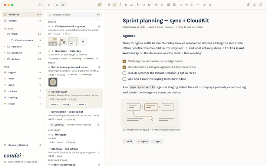The image size is (267, 166).
Task: Insert a table
Action: [169, 5]
